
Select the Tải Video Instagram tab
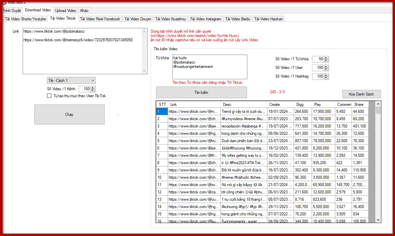tap(206, 19)
